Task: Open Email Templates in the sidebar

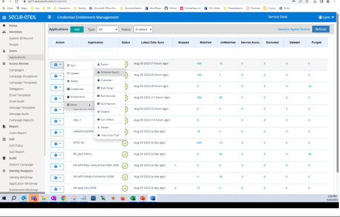Action: pyautogui.click(x=20, y=95)
